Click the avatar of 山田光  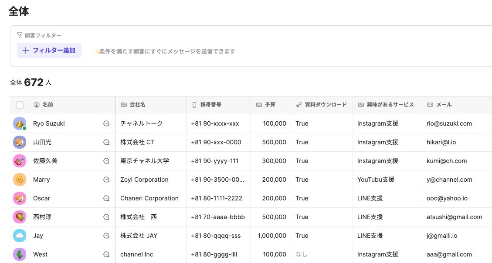20,142
